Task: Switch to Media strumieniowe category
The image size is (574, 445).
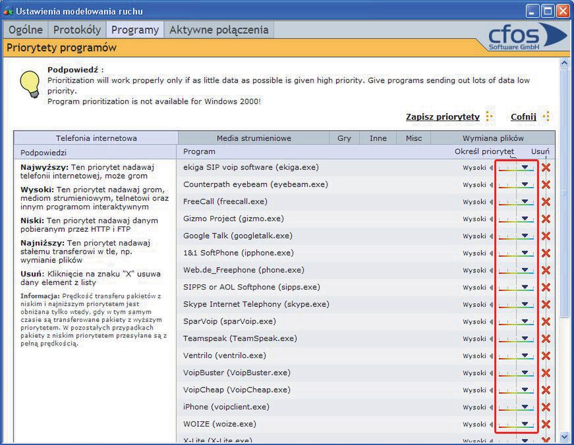Action: click(254, 138)
